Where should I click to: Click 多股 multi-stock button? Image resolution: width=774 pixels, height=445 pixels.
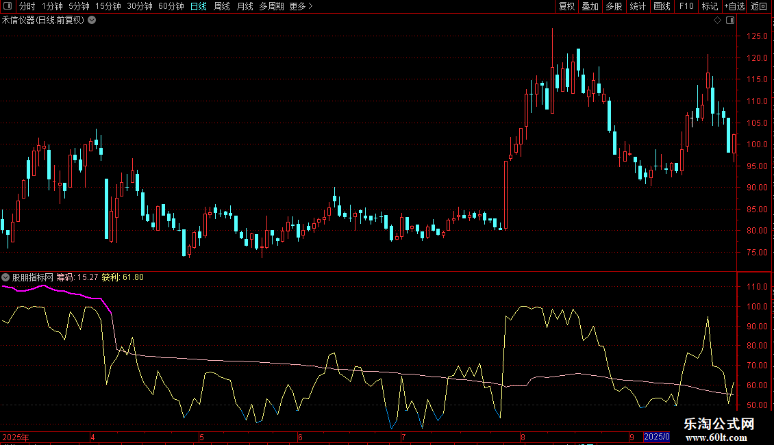pyautogui.click(x=614, y=6)
